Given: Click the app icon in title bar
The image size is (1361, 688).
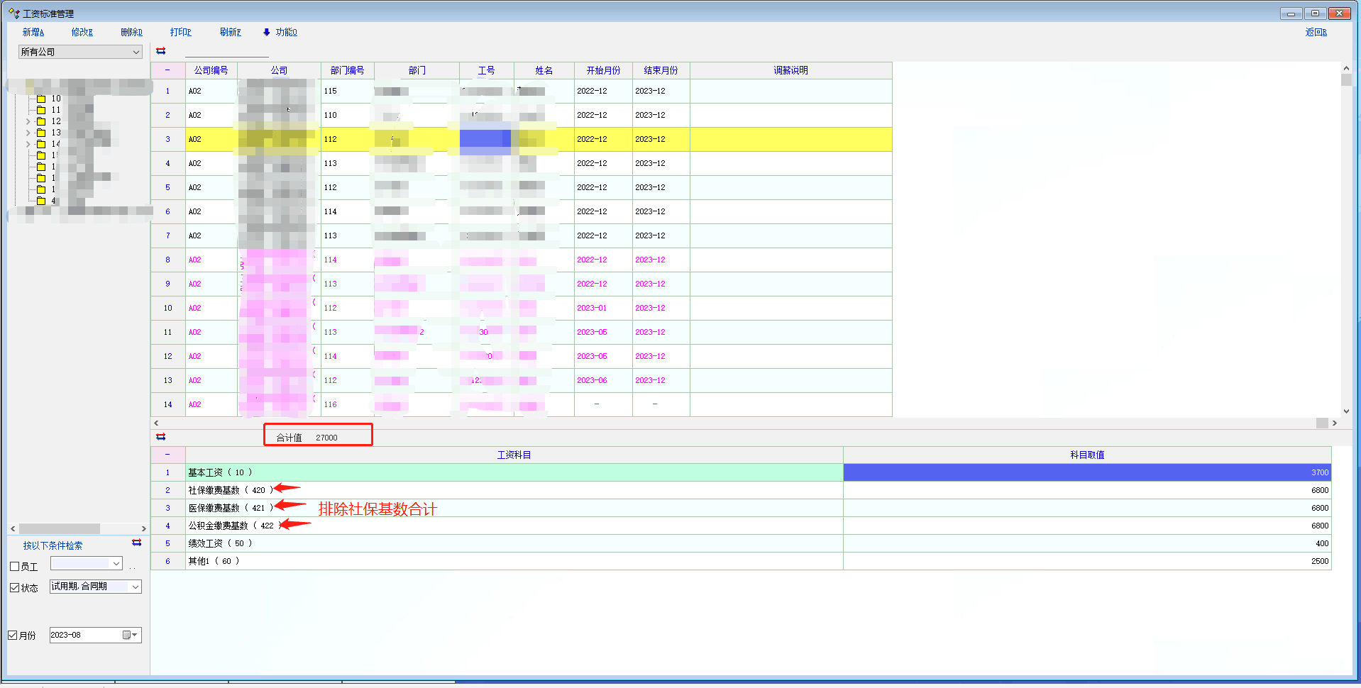Looking at the screenshot, I should (x=13, y=13).
